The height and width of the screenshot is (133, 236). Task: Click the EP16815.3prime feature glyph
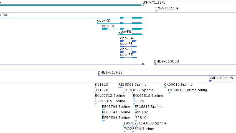[136, 109]
